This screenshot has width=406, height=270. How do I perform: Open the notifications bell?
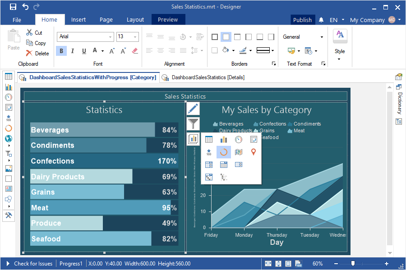point(321,20)
